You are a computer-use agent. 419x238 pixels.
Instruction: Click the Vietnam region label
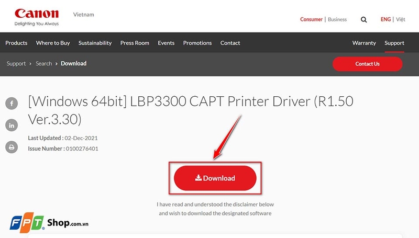tap(84, 15)
